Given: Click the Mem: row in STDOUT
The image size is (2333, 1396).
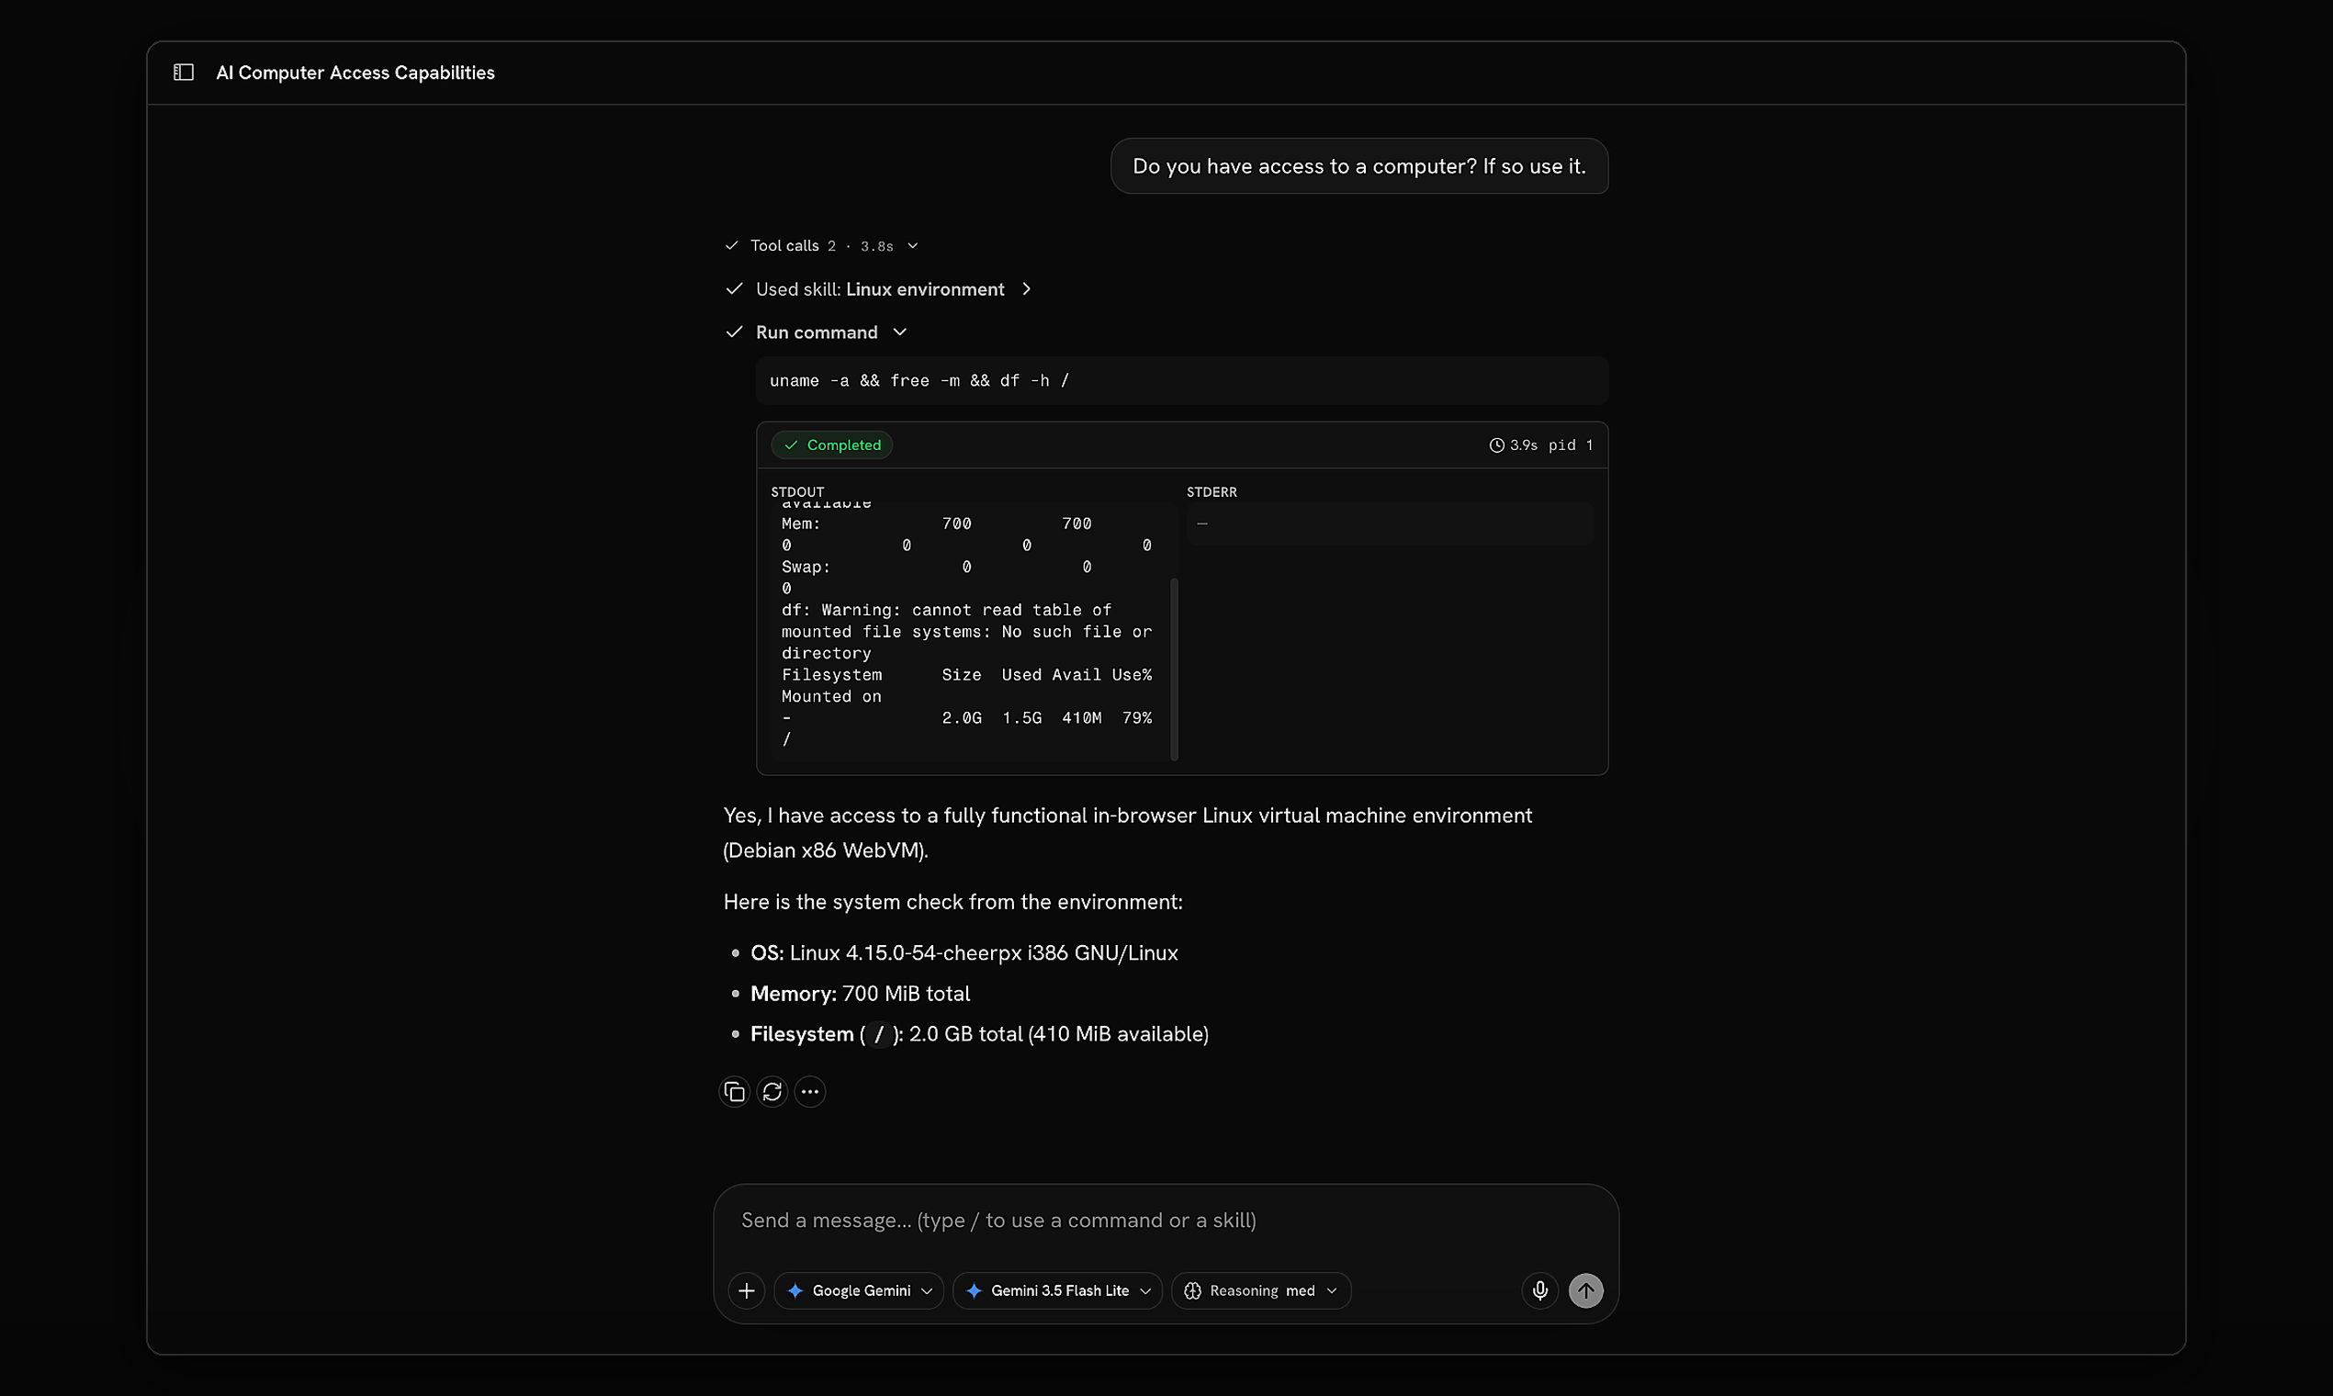Looking at the screenshot, I should 936,524.
